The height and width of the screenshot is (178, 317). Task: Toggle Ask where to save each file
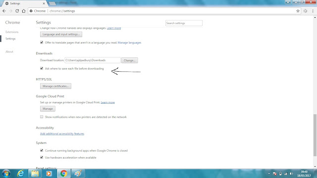click(x=42, y=68)
